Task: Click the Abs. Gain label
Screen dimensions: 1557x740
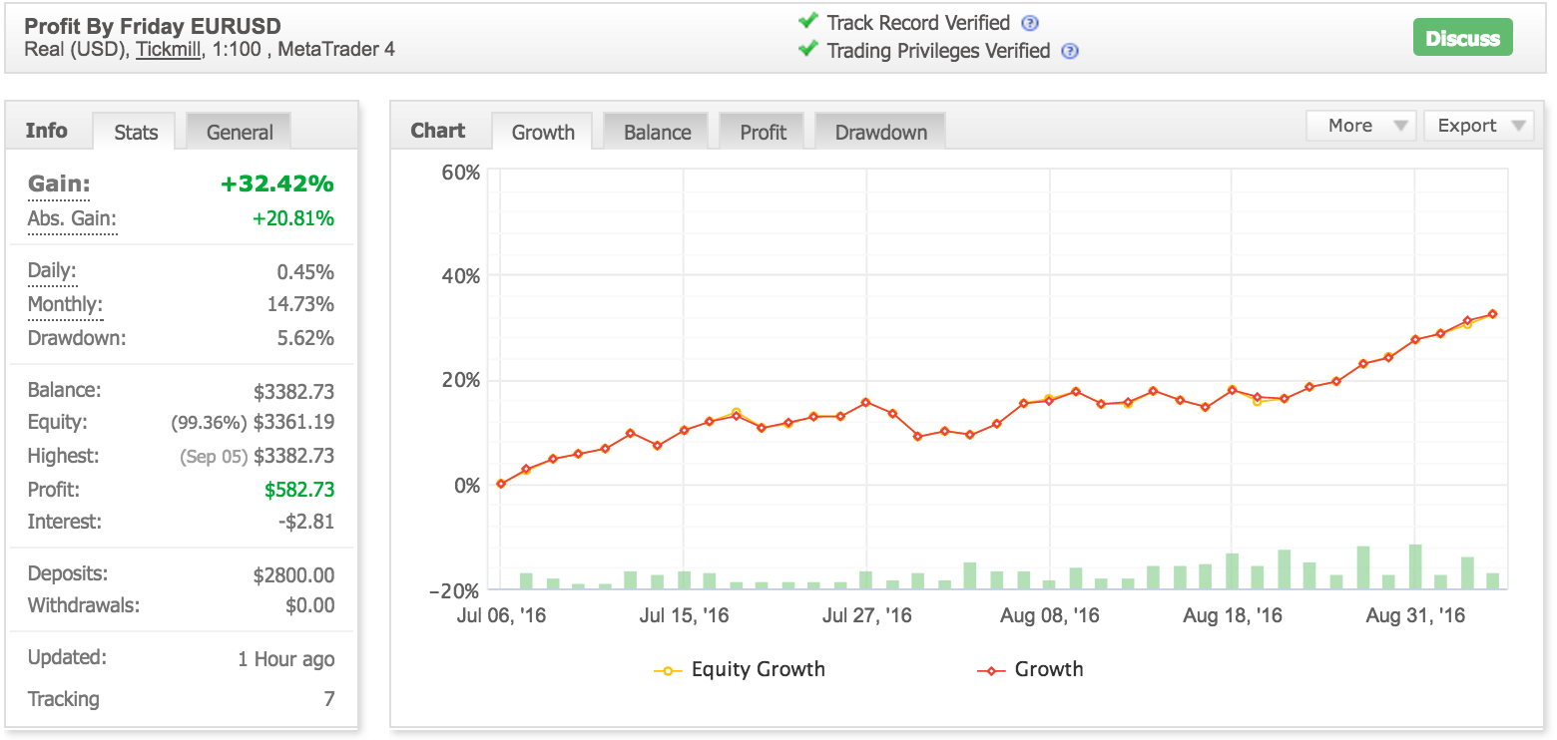Action: tap(72, 219)
